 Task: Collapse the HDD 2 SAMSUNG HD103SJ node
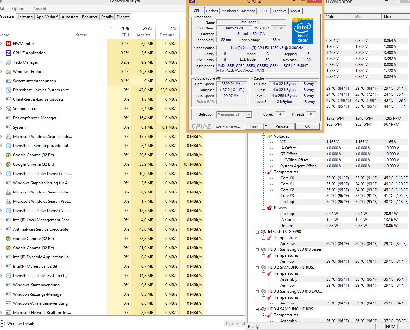257,267
